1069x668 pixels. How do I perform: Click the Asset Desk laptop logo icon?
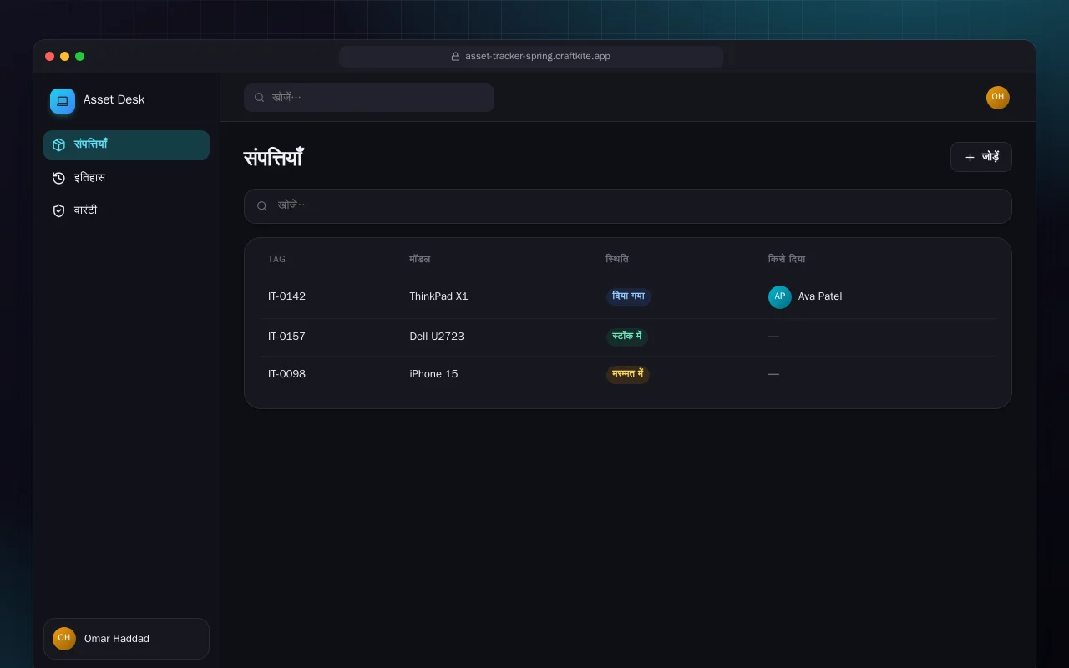coord(63,101)
